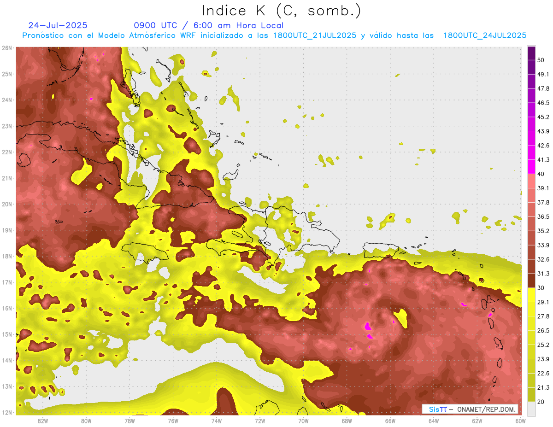Click the '30' legend value

pyautogui.click(x=541, y=288)
